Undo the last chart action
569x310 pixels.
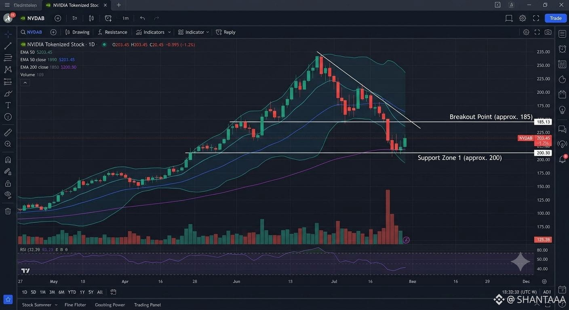coord(142,18)
